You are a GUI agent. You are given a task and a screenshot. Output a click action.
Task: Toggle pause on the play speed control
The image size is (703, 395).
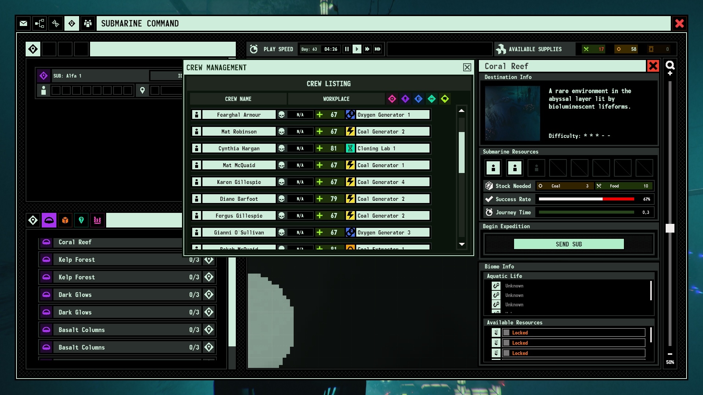click(x=347, y=49)
